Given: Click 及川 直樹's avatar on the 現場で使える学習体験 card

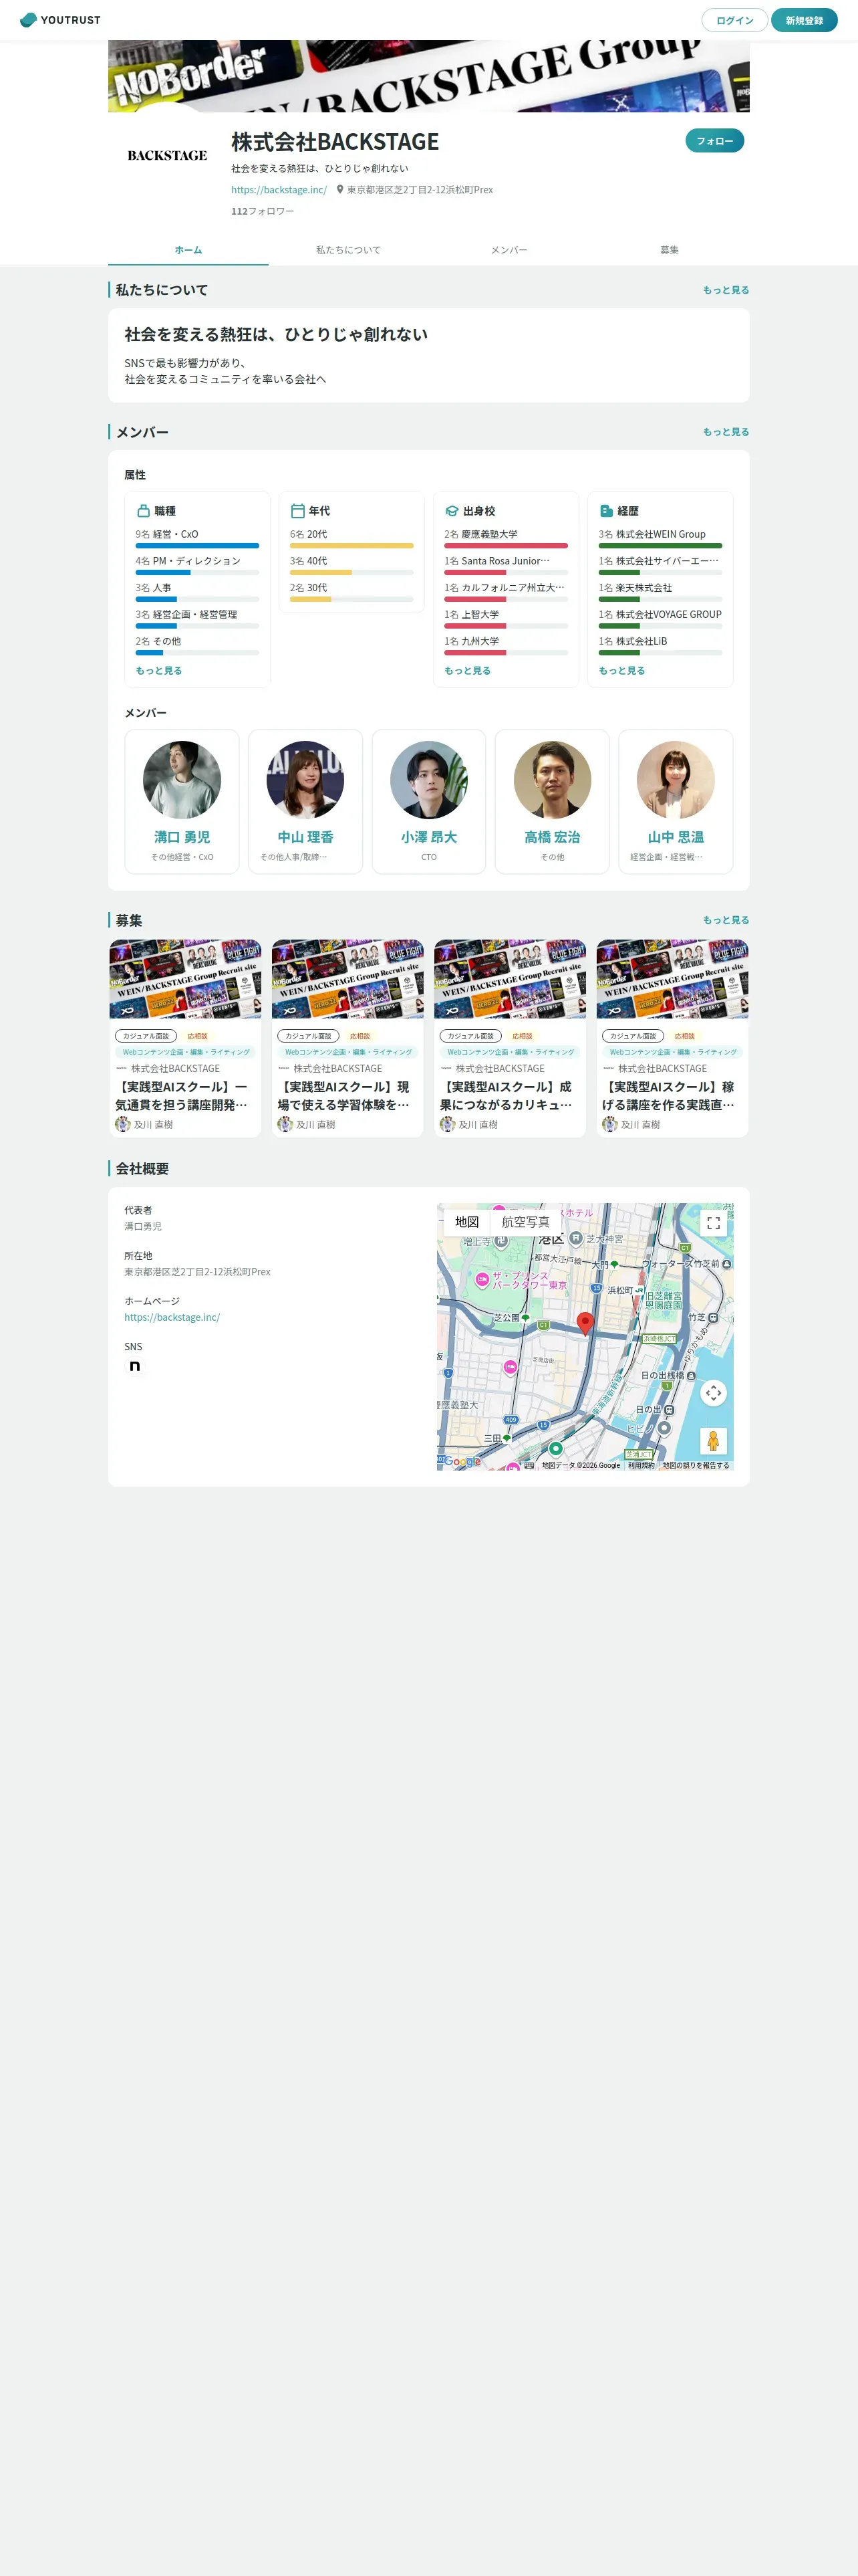Looking at the screenshot, I should (285, 1125).
